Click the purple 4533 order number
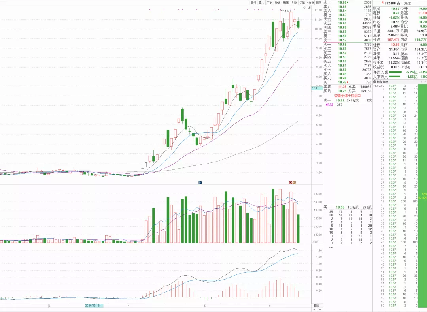 [329, 105]
